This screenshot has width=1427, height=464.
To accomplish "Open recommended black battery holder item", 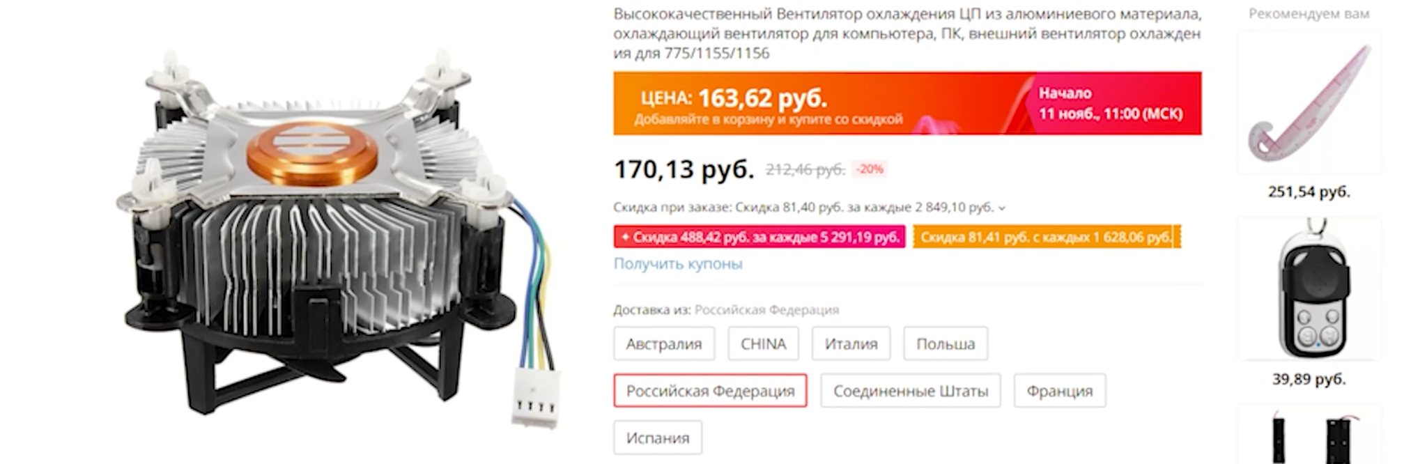I will (x=1309, y=435).
